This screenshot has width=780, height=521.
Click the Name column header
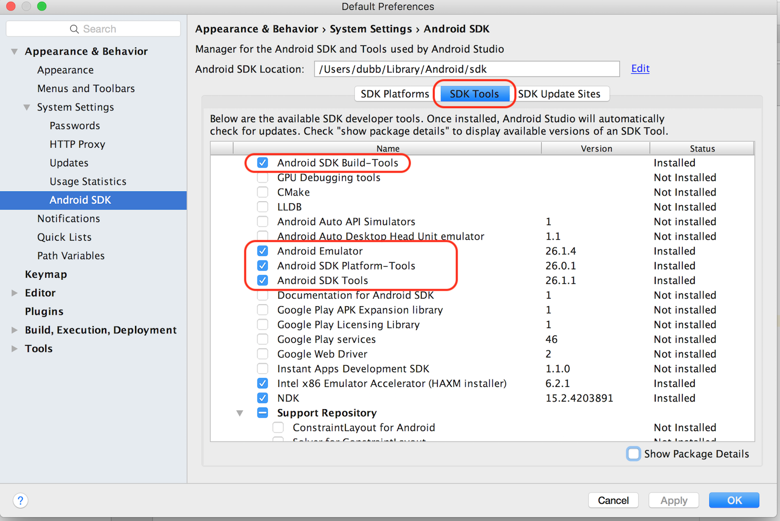click(x=387, y=148)
